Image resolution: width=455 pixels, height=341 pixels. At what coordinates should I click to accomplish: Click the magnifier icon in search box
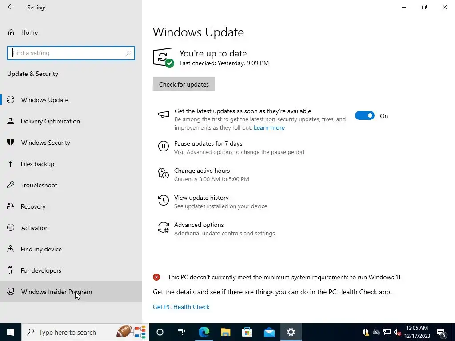pos(128,53)
